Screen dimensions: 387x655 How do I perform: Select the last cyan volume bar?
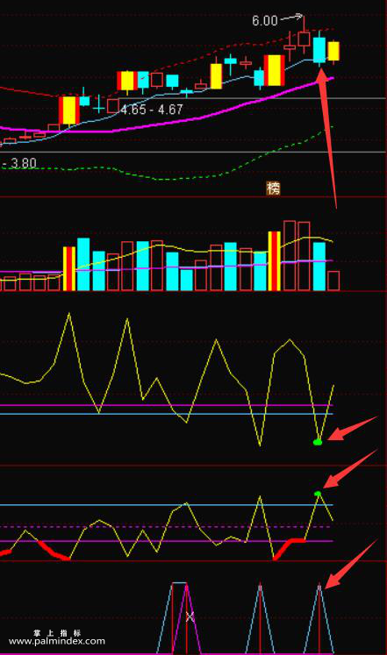click(x=319, y=267)
